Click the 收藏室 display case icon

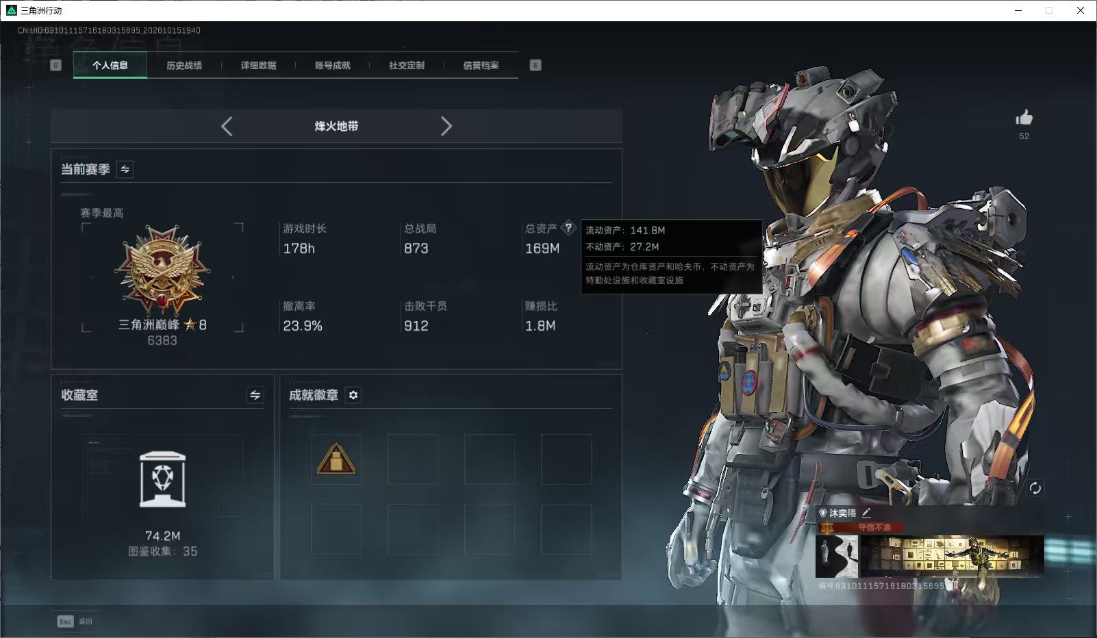pos(162,479)
